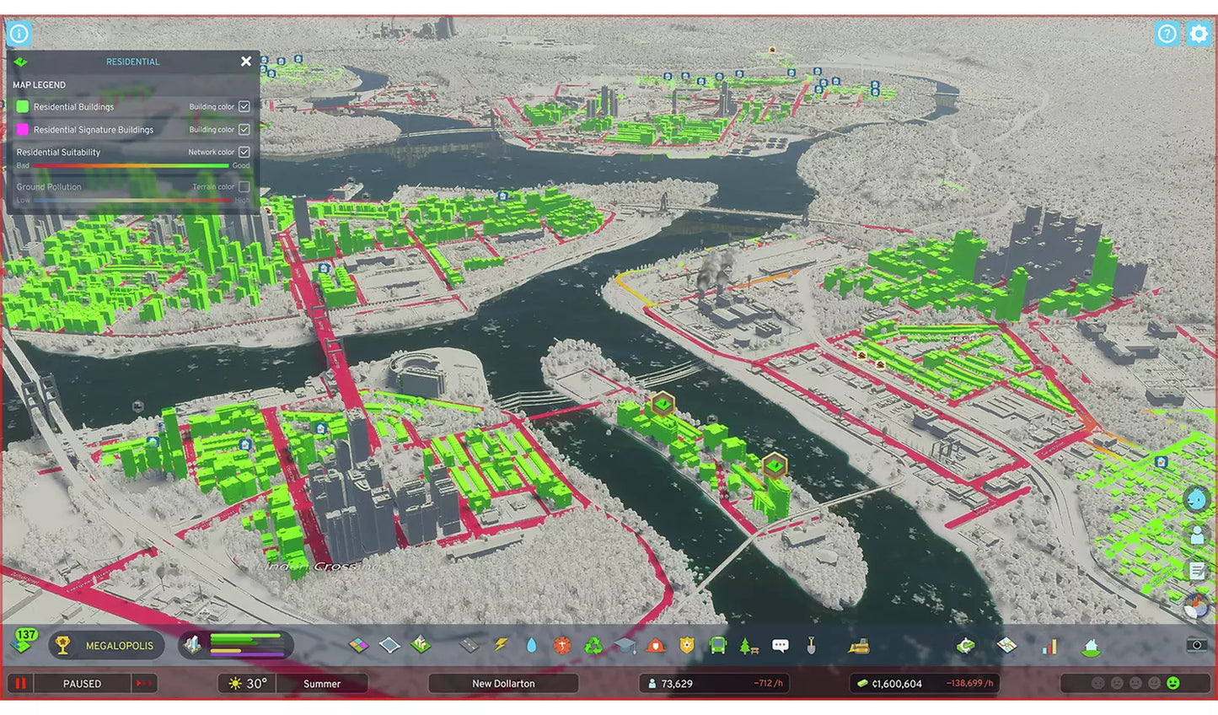Viewport: 1218px width, 715px height.
Task: Click the red pause button
Action: click(20, 683)
